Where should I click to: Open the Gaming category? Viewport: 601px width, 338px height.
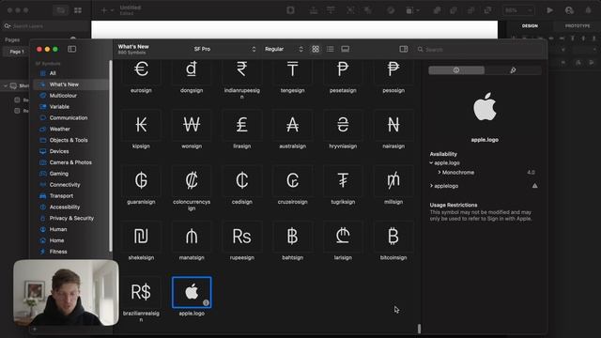click(71, 173)
